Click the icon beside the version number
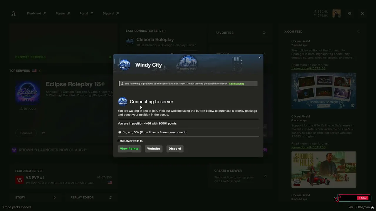Image resolution: width=376 pixels, height=211 pixels. (x=372, y=207)
